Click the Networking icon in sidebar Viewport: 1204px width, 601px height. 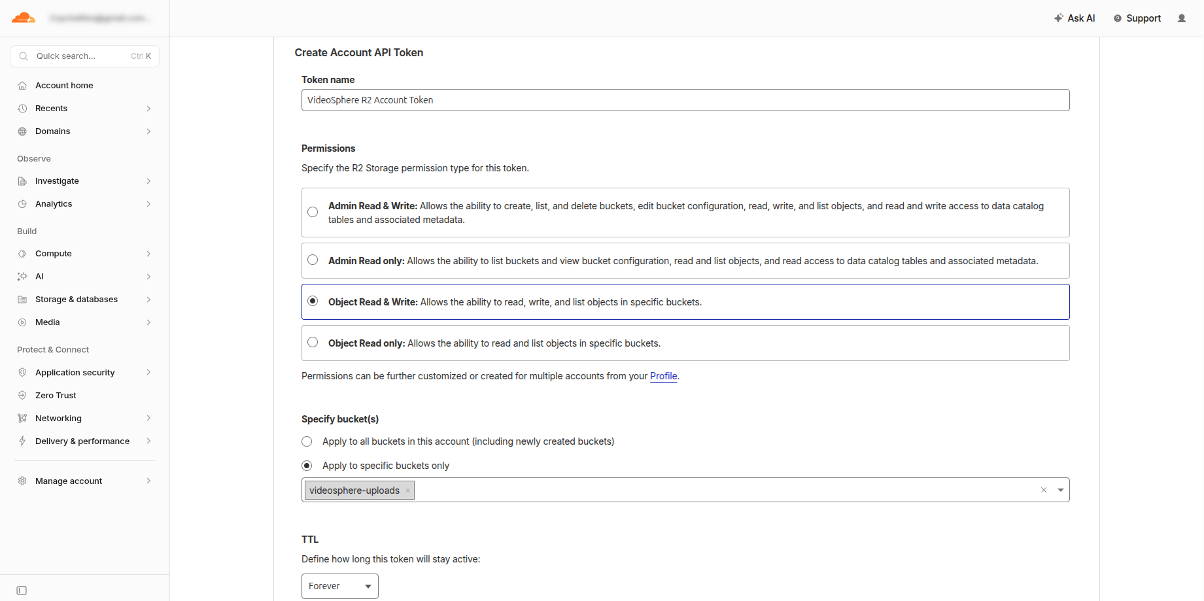tap(22, 418)
